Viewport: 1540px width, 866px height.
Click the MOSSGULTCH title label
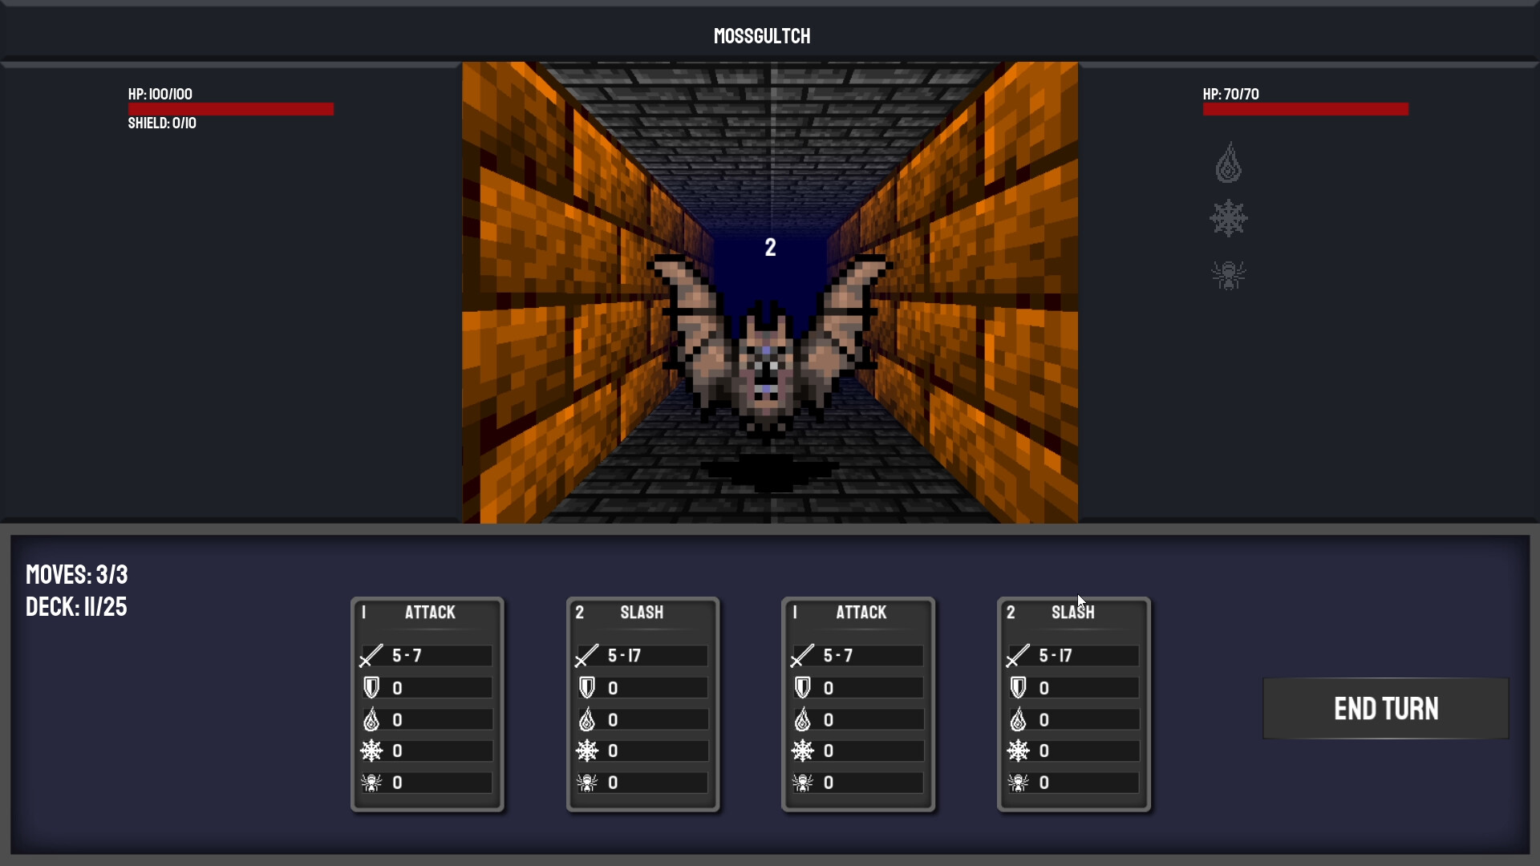[761, 35]
